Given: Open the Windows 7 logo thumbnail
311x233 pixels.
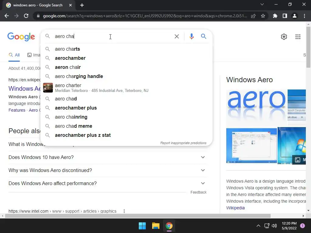Looking at the screenshot, I should (x=292, y=146).
